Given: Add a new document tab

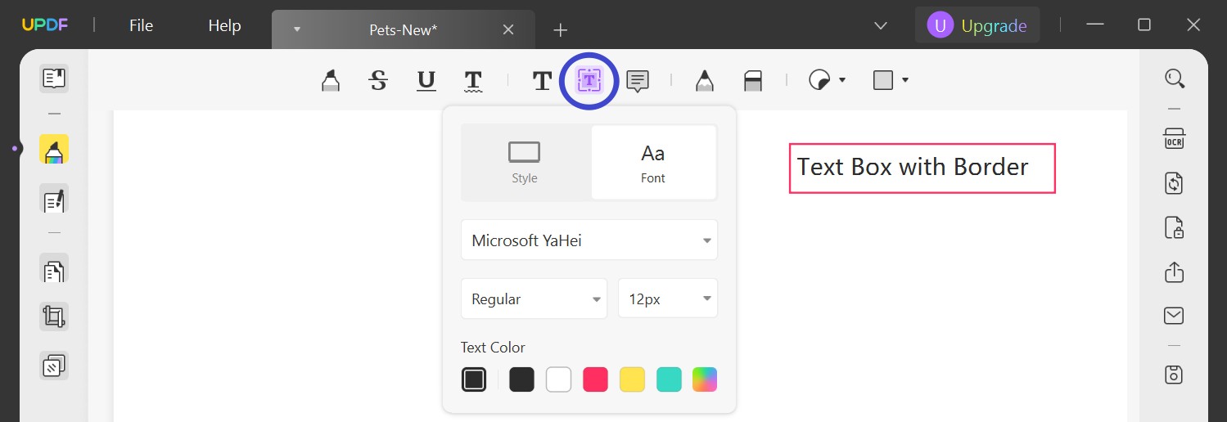Looking at the screenshot, I should [x=560, y=30].
